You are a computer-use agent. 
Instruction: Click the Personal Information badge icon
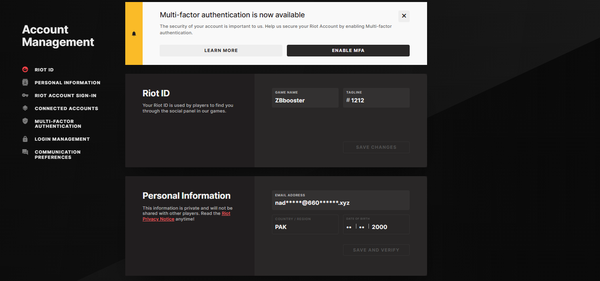(x=25, y=82)
